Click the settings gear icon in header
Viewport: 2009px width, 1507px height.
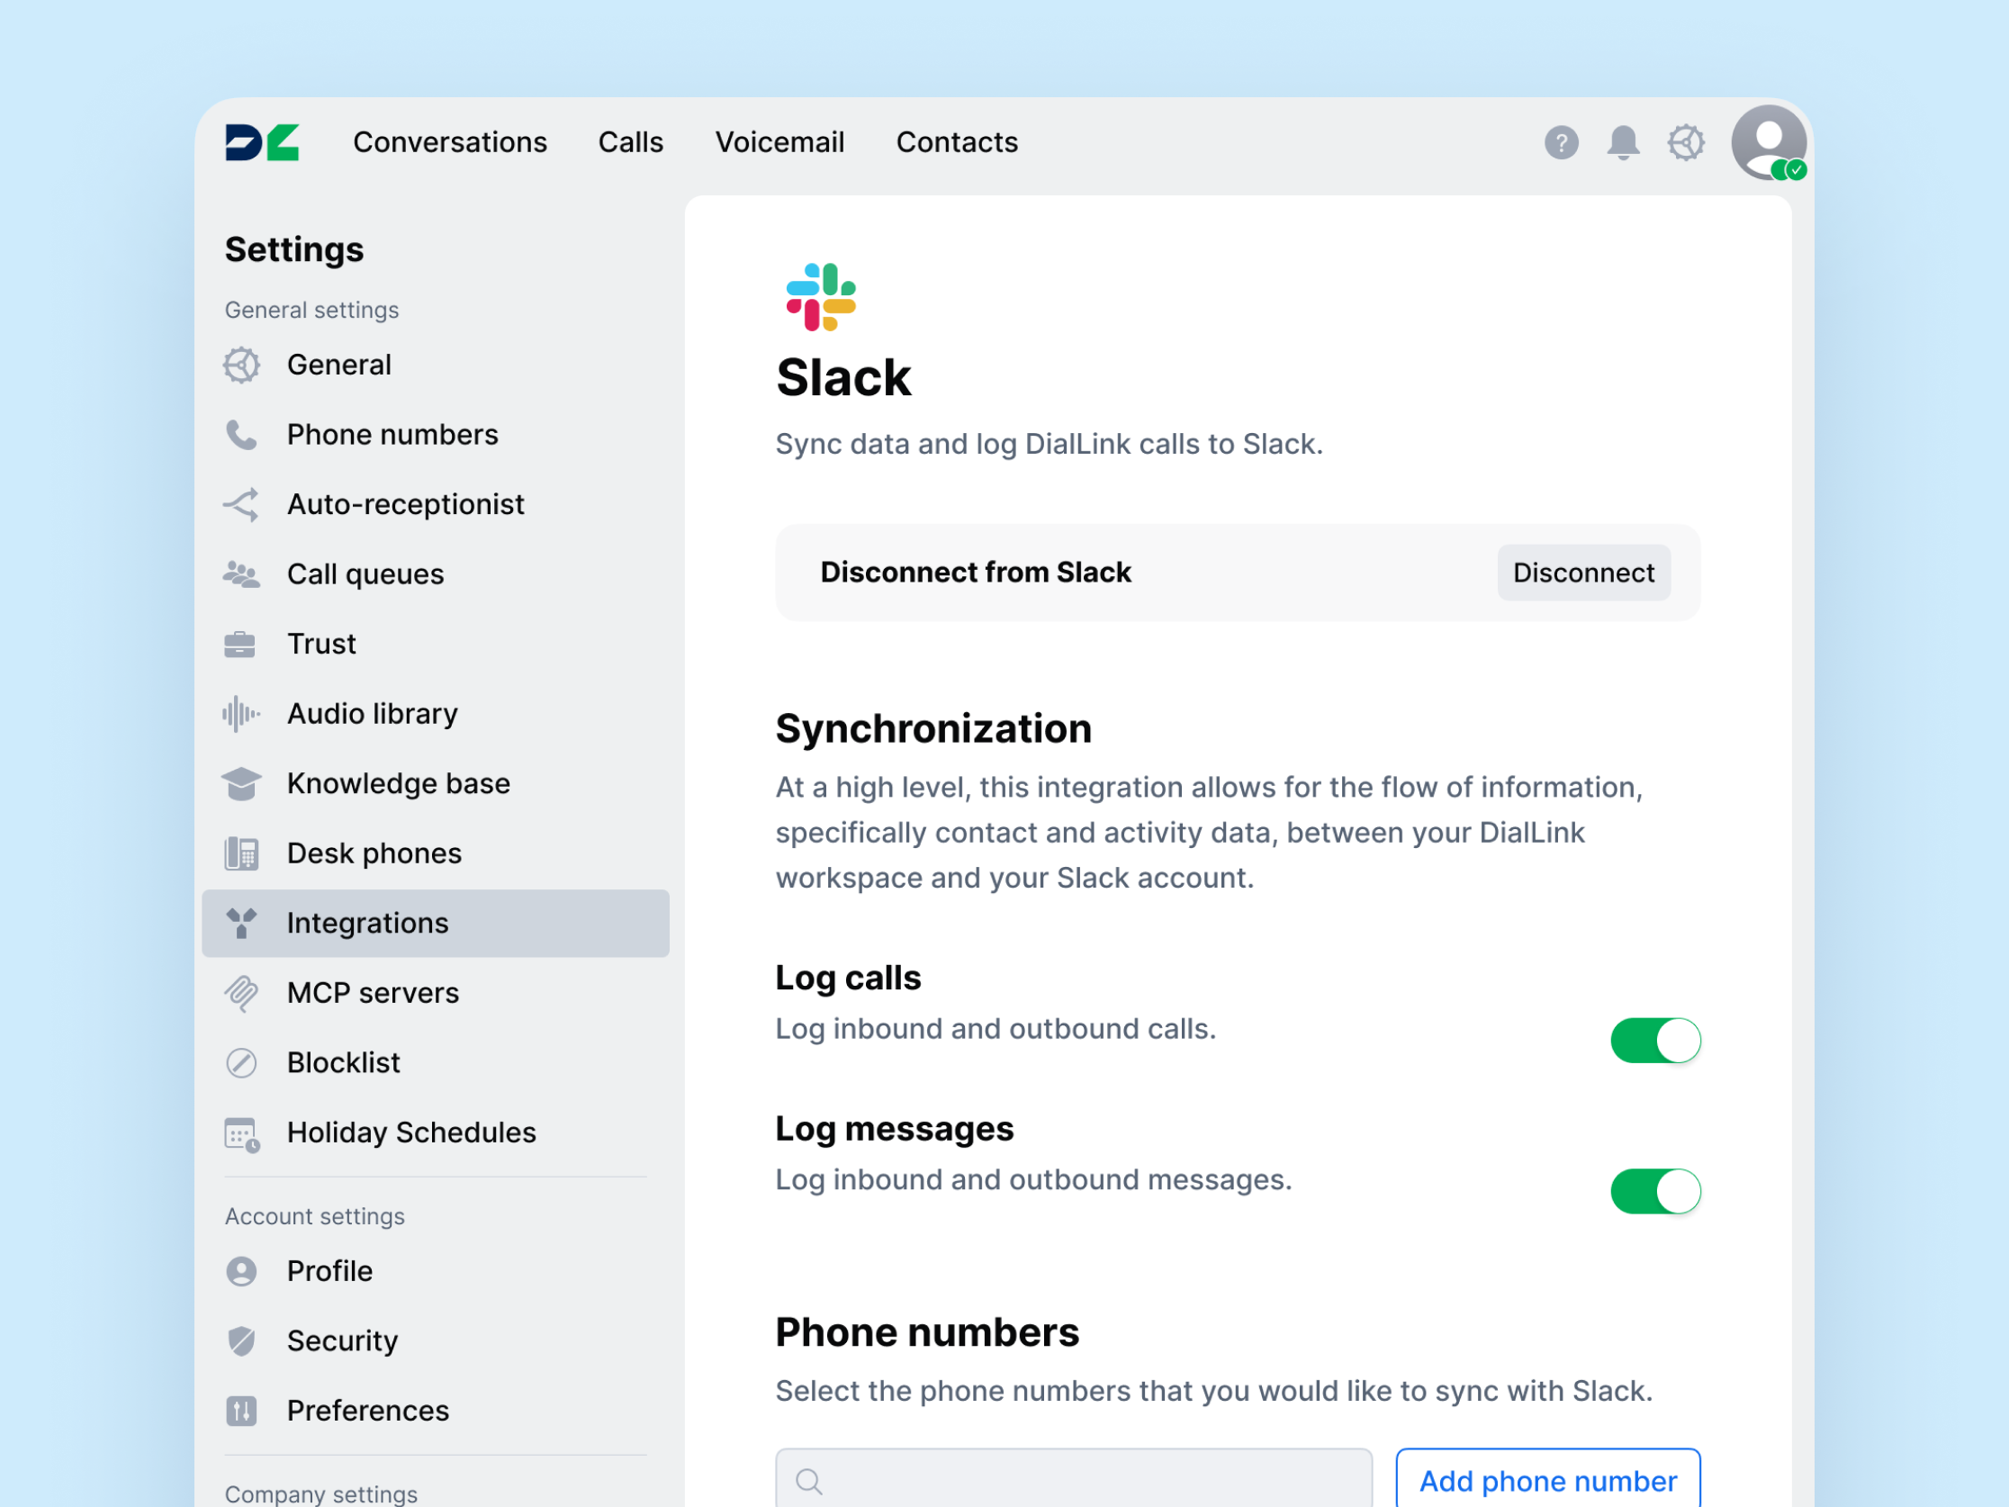(x=1685, y=142)
